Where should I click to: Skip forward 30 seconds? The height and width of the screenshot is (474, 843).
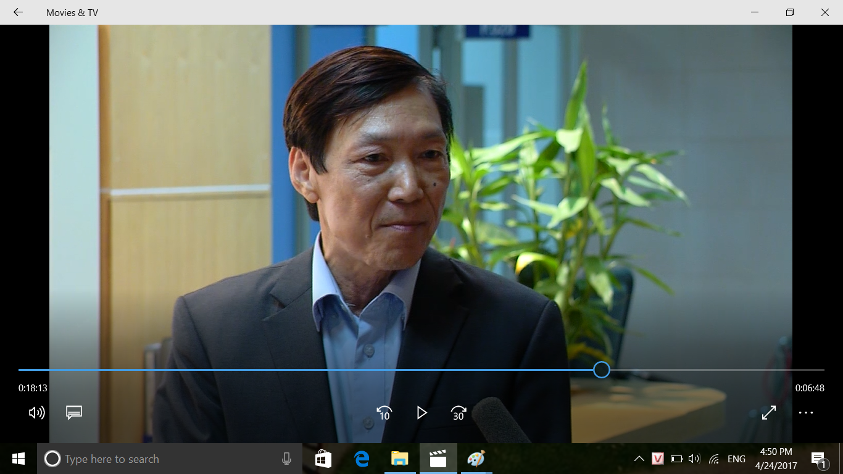(x=459, y=413)
